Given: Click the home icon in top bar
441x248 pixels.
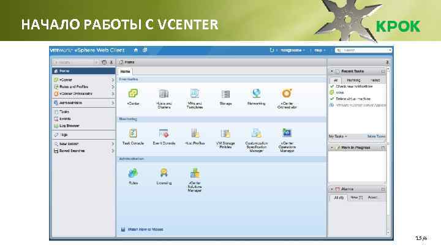Looking at the screenshot, I should pos(136,50).
